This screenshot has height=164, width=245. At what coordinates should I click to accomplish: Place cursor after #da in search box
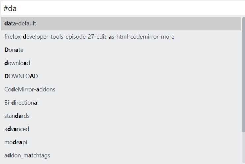(17, 9)
